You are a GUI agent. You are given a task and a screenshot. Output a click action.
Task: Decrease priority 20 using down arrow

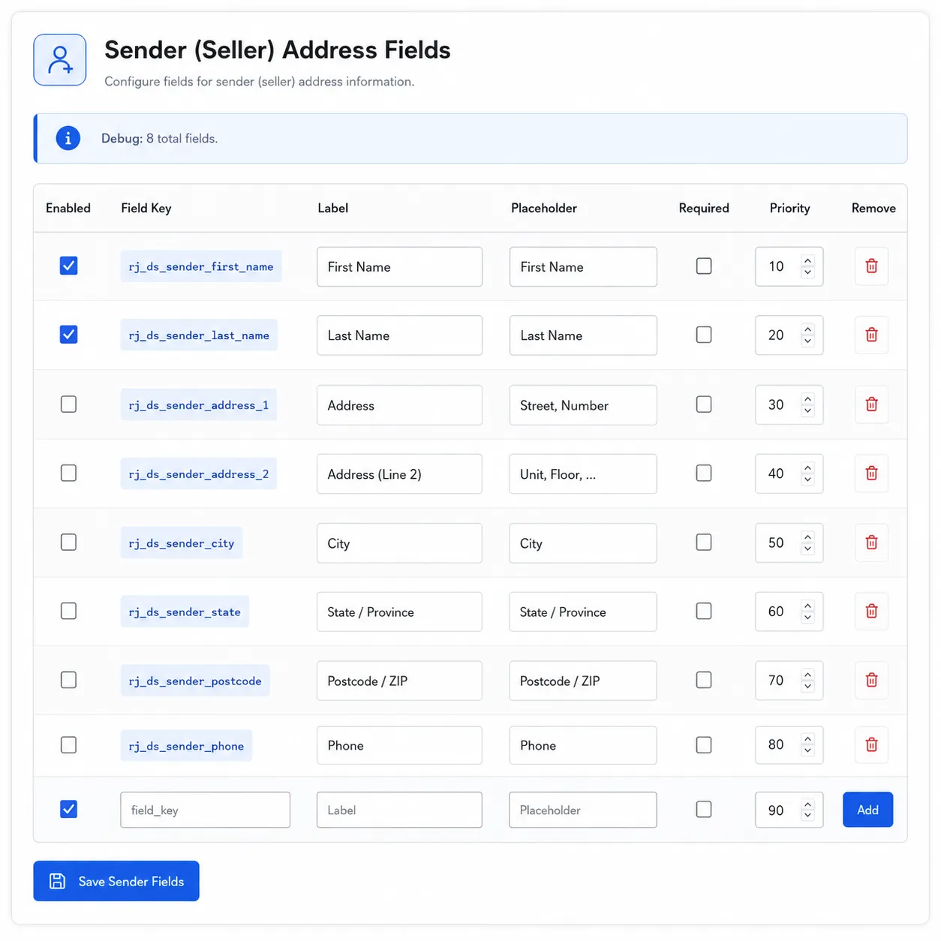pos(807,341)
